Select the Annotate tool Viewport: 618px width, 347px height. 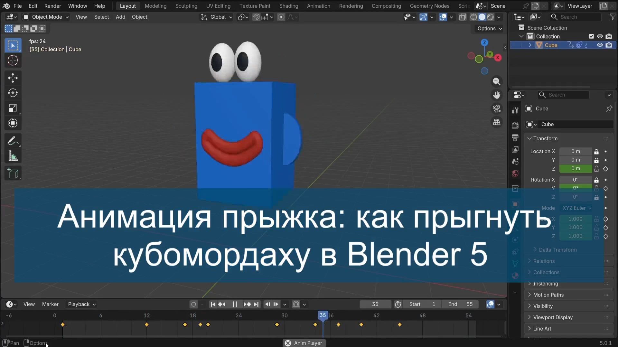coord(13,140)
